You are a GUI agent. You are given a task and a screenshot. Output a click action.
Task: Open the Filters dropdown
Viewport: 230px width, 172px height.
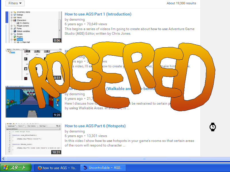tap(15, 3)
